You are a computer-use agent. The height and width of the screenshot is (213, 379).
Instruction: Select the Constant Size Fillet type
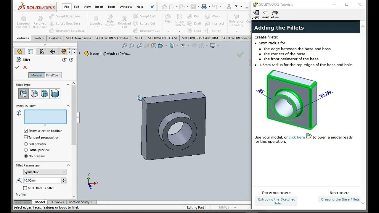tap(24, 94)
